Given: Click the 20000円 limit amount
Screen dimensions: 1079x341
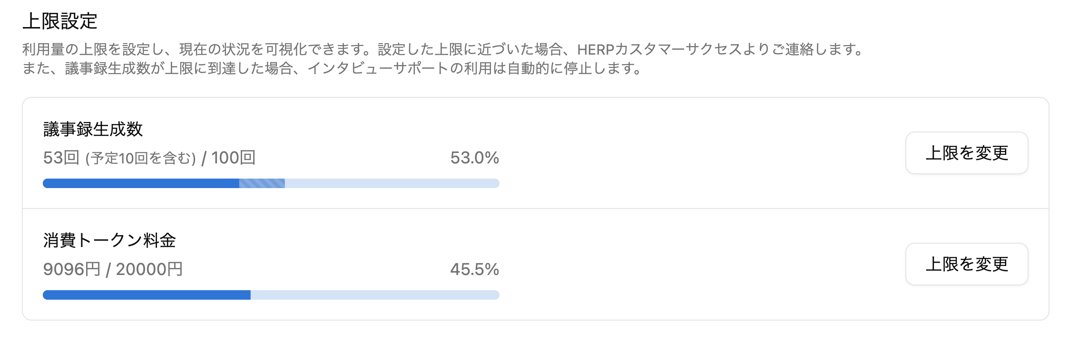Looking at the screenshot, I should click(x=149, y=269).
